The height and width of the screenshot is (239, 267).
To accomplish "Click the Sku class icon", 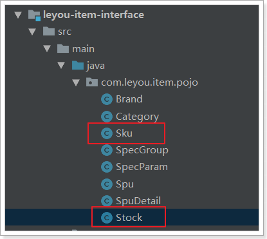I will 107,133.
